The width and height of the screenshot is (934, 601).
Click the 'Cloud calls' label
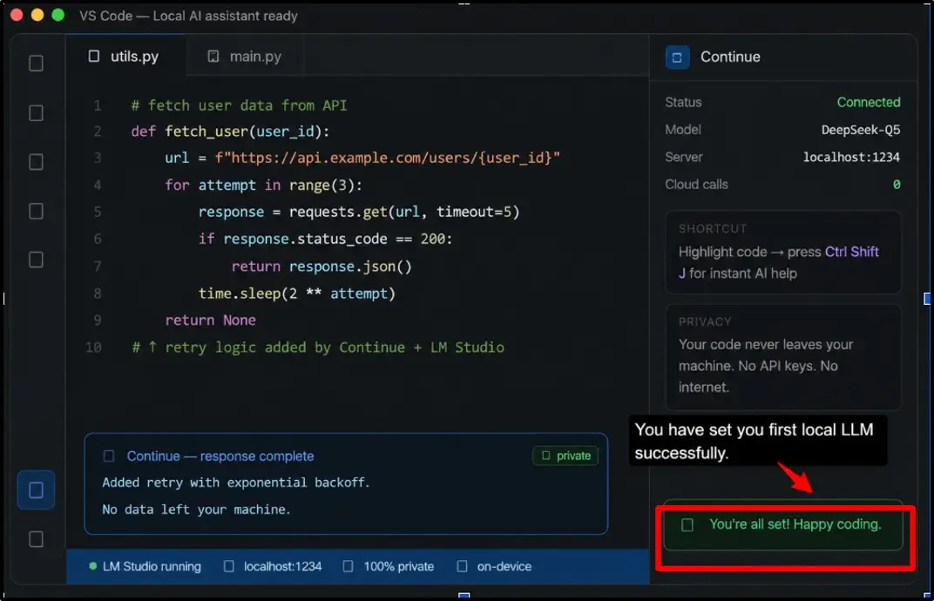point(696,185)
